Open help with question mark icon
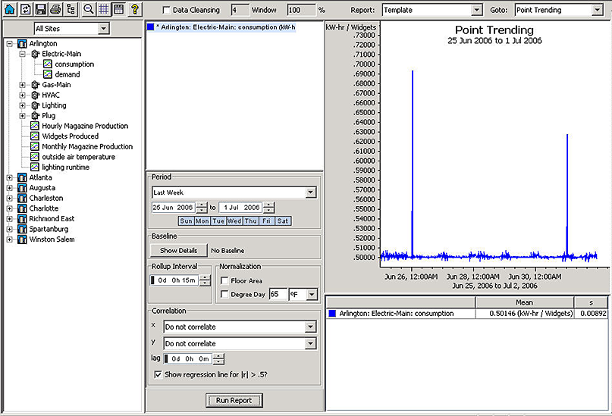This screenshot has width=612, height=416. point(134,10)
